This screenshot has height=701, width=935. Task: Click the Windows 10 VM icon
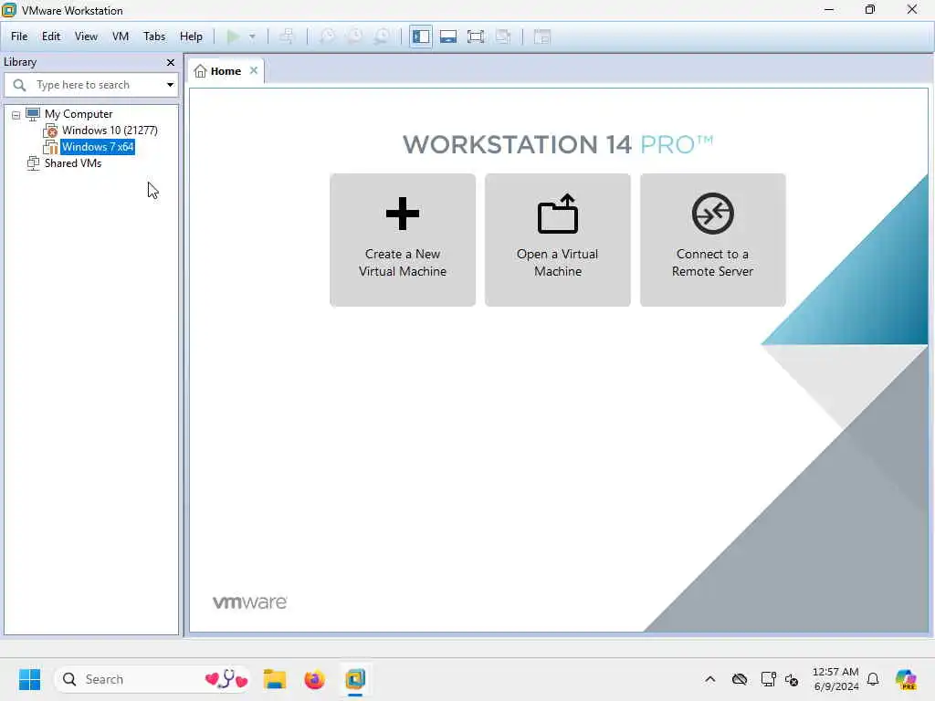point(50,130)
